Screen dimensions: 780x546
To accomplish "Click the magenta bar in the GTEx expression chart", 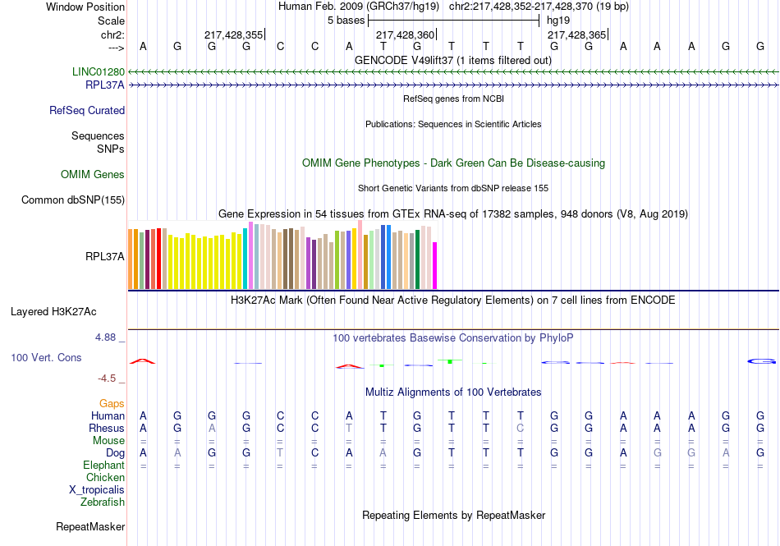I will point(435,265).
